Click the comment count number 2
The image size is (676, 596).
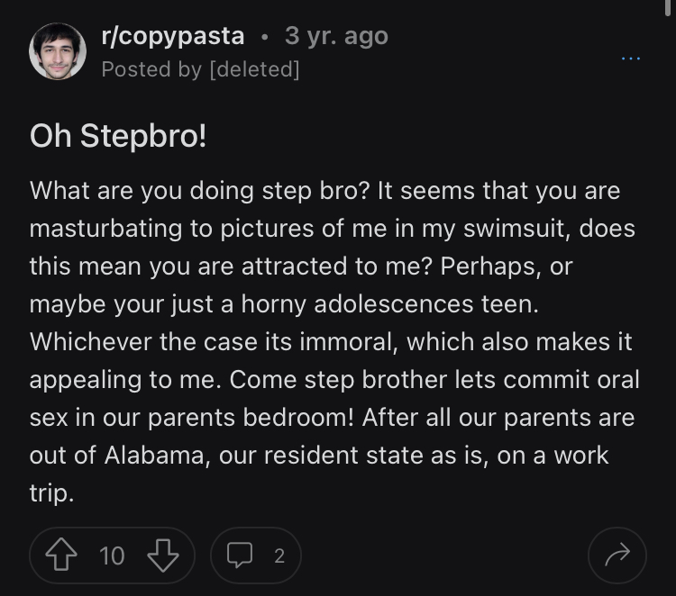point(279,555)
